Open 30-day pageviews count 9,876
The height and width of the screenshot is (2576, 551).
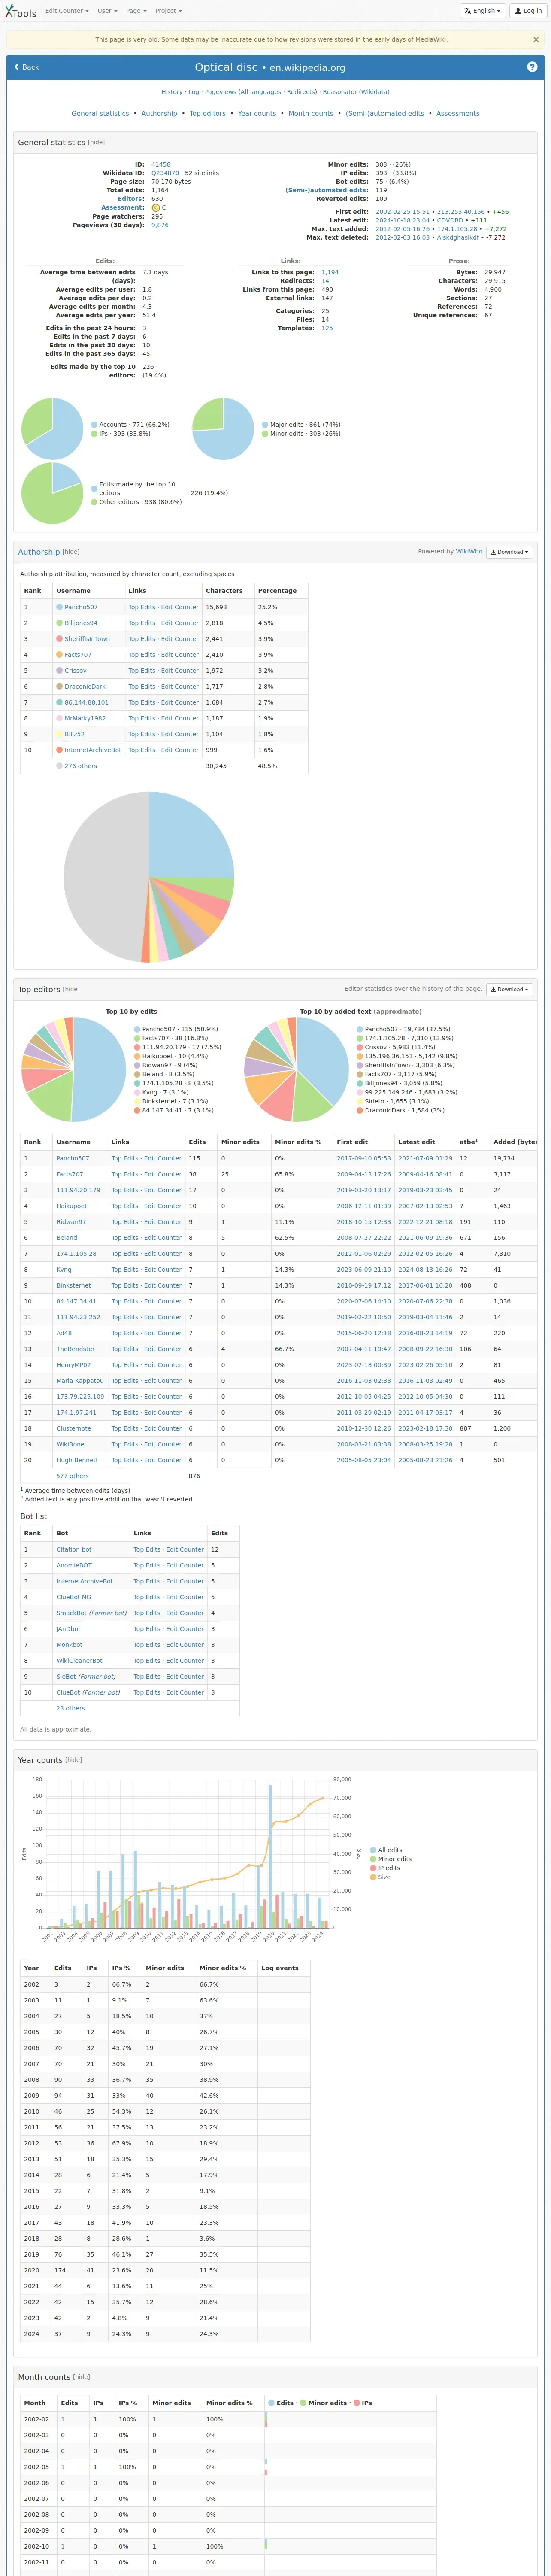coord(160,225)
